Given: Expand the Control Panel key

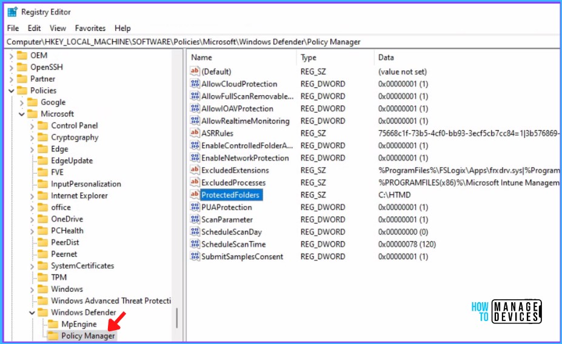Looking at the screenshot, I should 32,126.
